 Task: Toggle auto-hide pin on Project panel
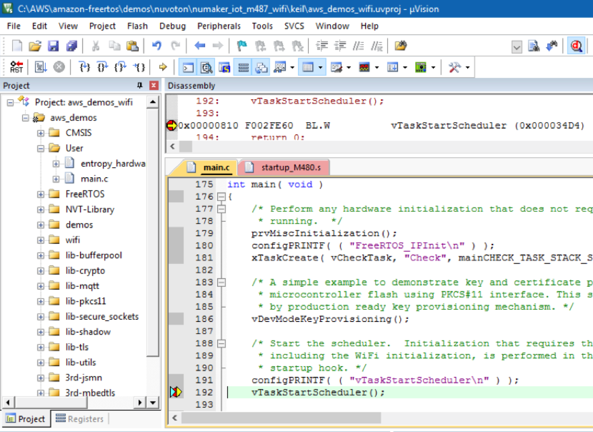[x=139, y=85]
